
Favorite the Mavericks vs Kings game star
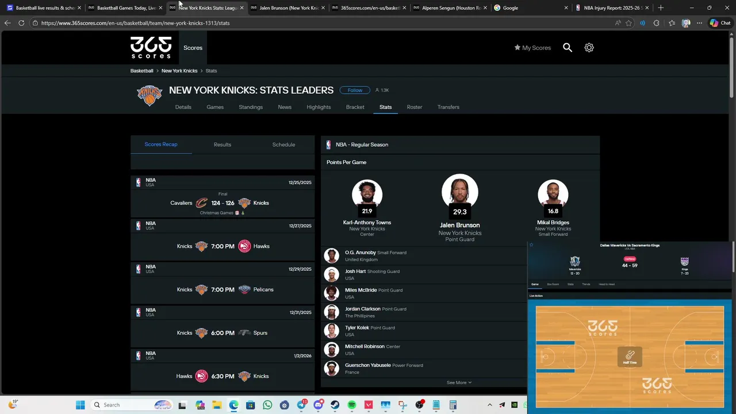tap(531, 245)
